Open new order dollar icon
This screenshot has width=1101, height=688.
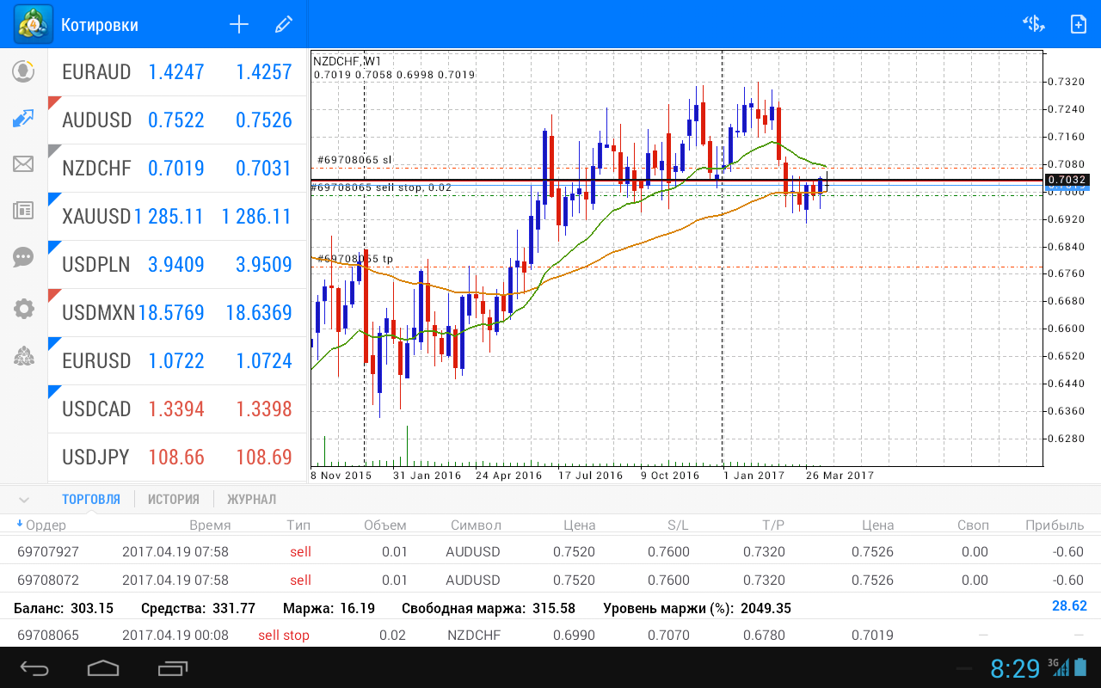click(1033, 24)
